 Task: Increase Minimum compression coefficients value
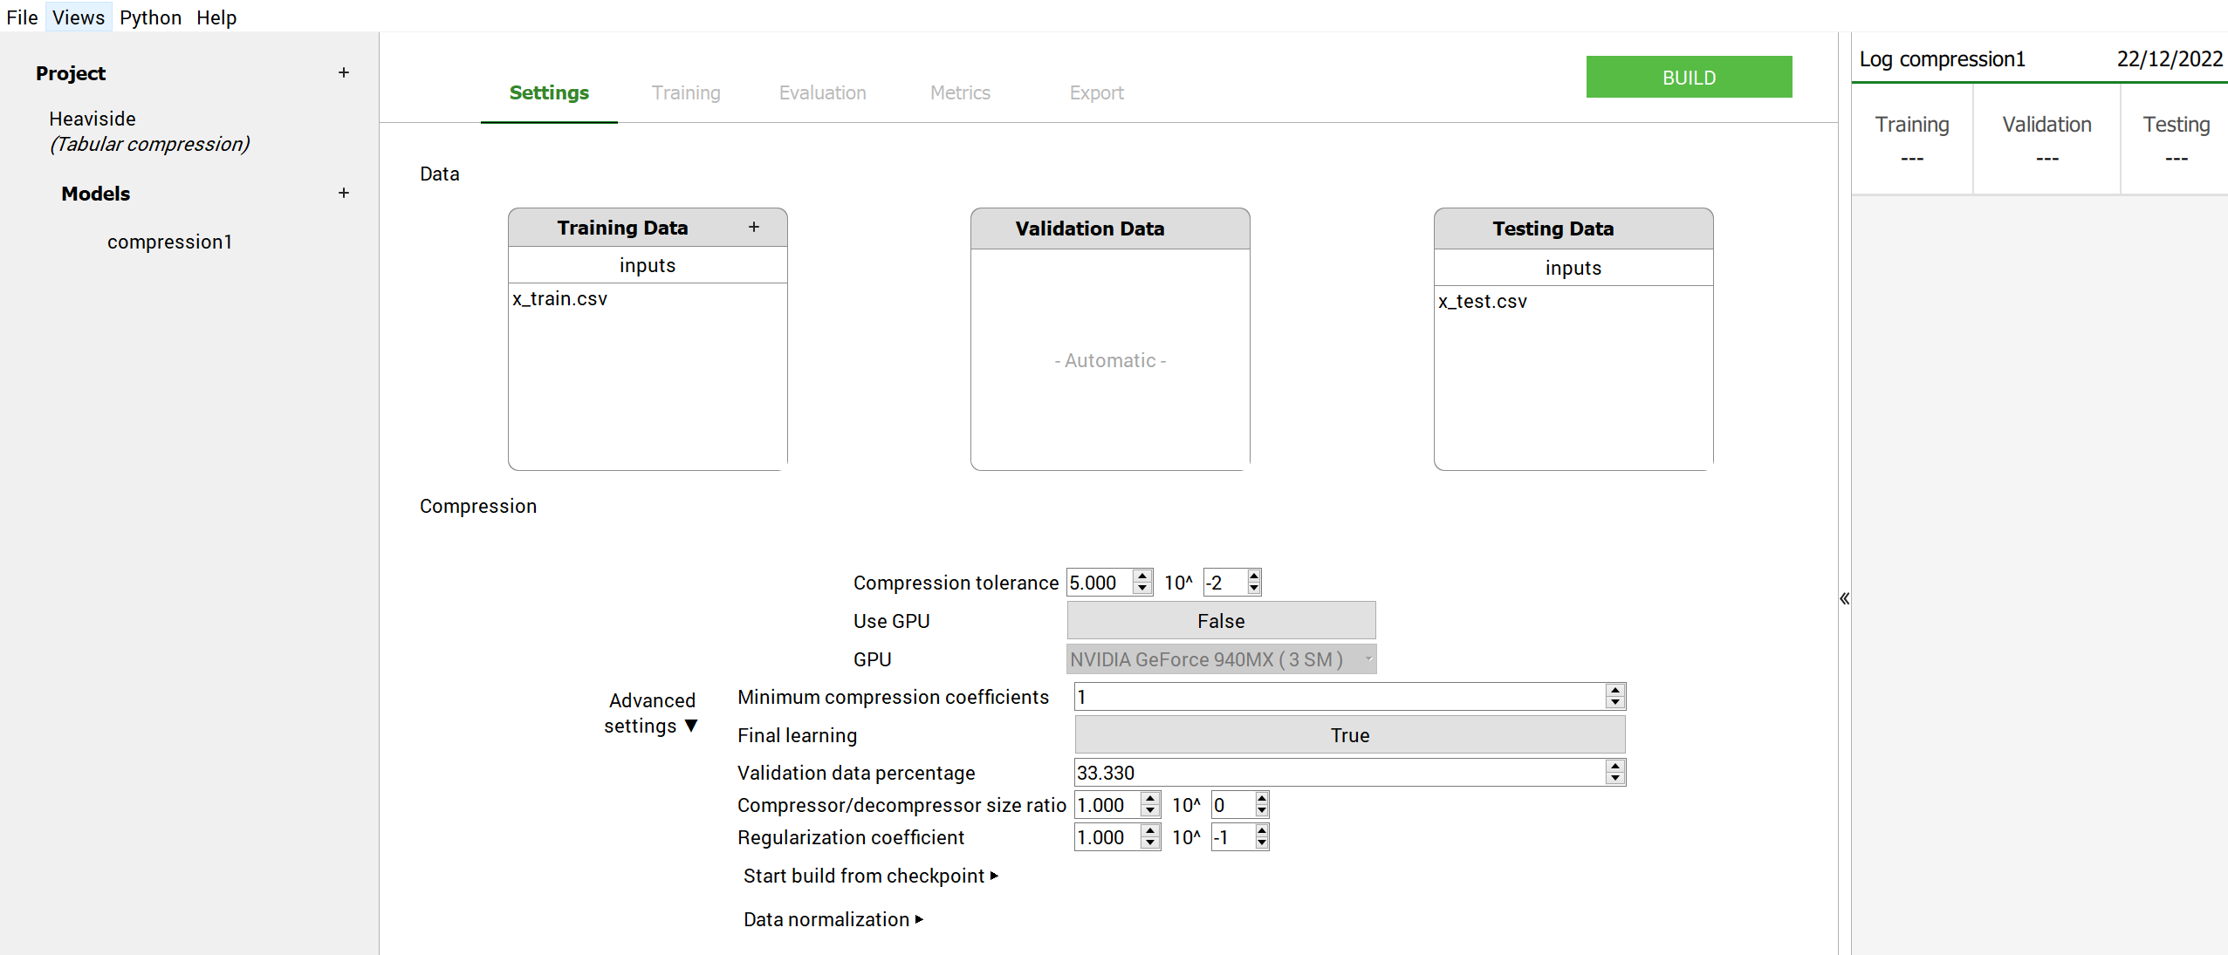pyautogui.click(x=1615, y=690)
